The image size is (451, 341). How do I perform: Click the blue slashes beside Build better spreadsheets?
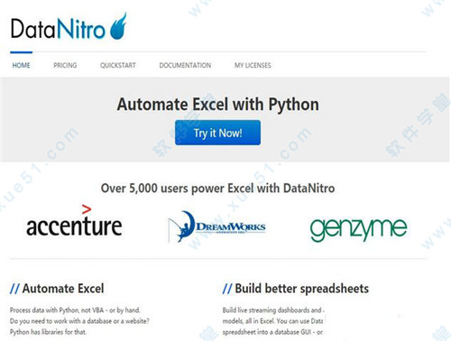click(x=227, y=289)
